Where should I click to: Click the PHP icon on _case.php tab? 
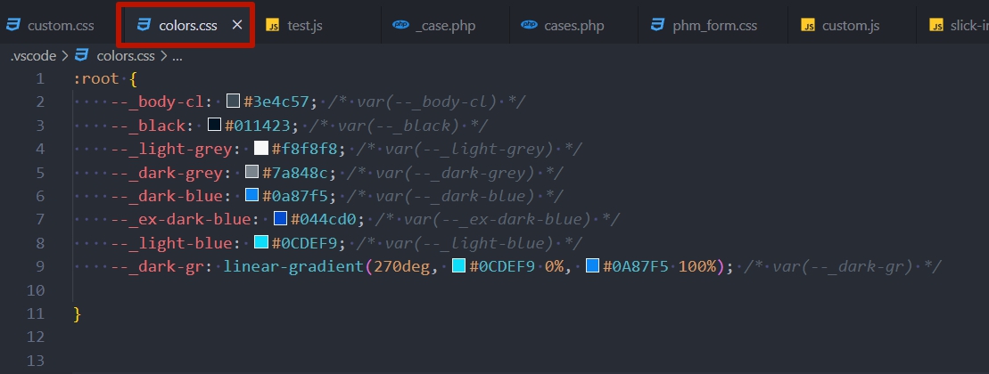click(x=400, y=25)
